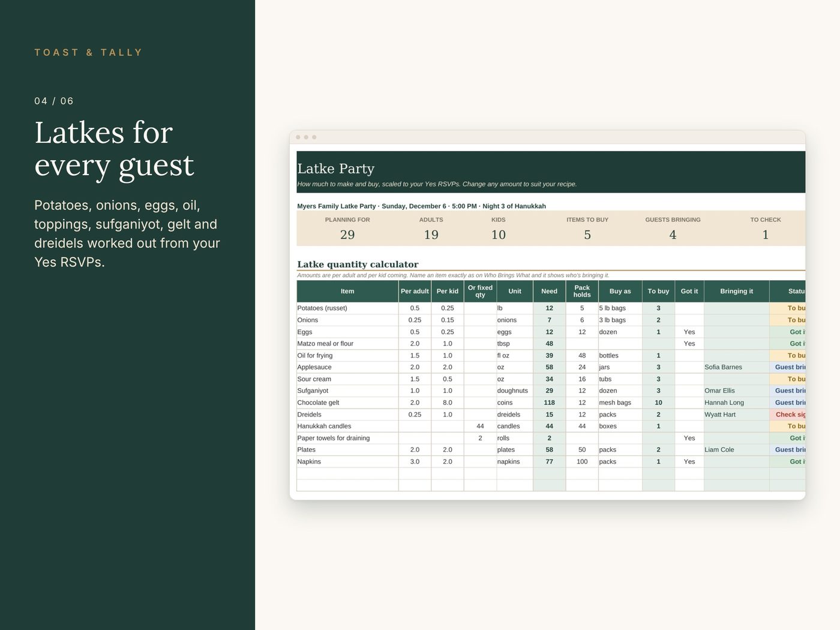Select the Item column header

(347, 292)
